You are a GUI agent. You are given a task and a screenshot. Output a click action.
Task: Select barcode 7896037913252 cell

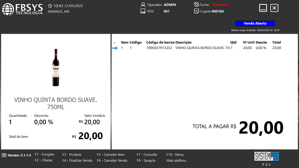coord(159,48)
